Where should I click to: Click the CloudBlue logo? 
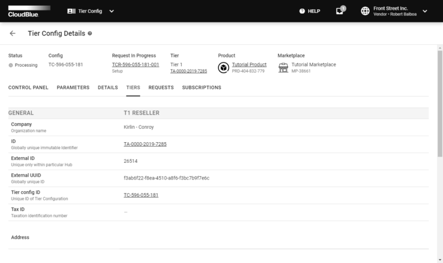click(29, 12)
